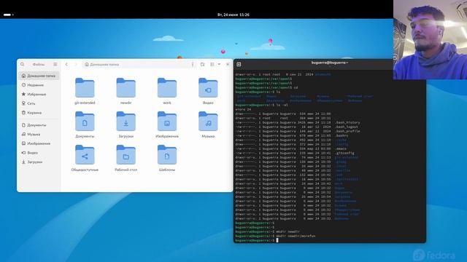Select the Музыка folder icon in grid
467x262 pixels.
click(x=208, y=122)
